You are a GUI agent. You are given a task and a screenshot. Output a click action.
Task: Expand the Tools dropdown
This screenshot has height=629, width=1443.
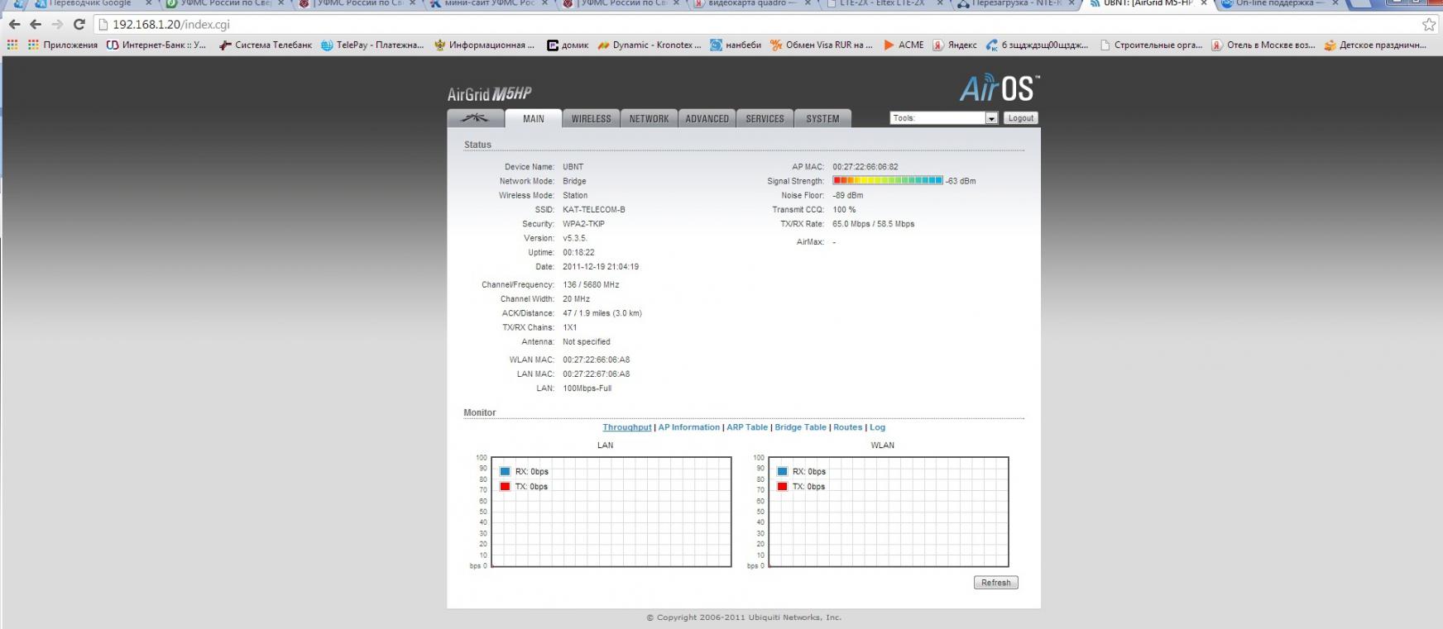coord(944,118)
